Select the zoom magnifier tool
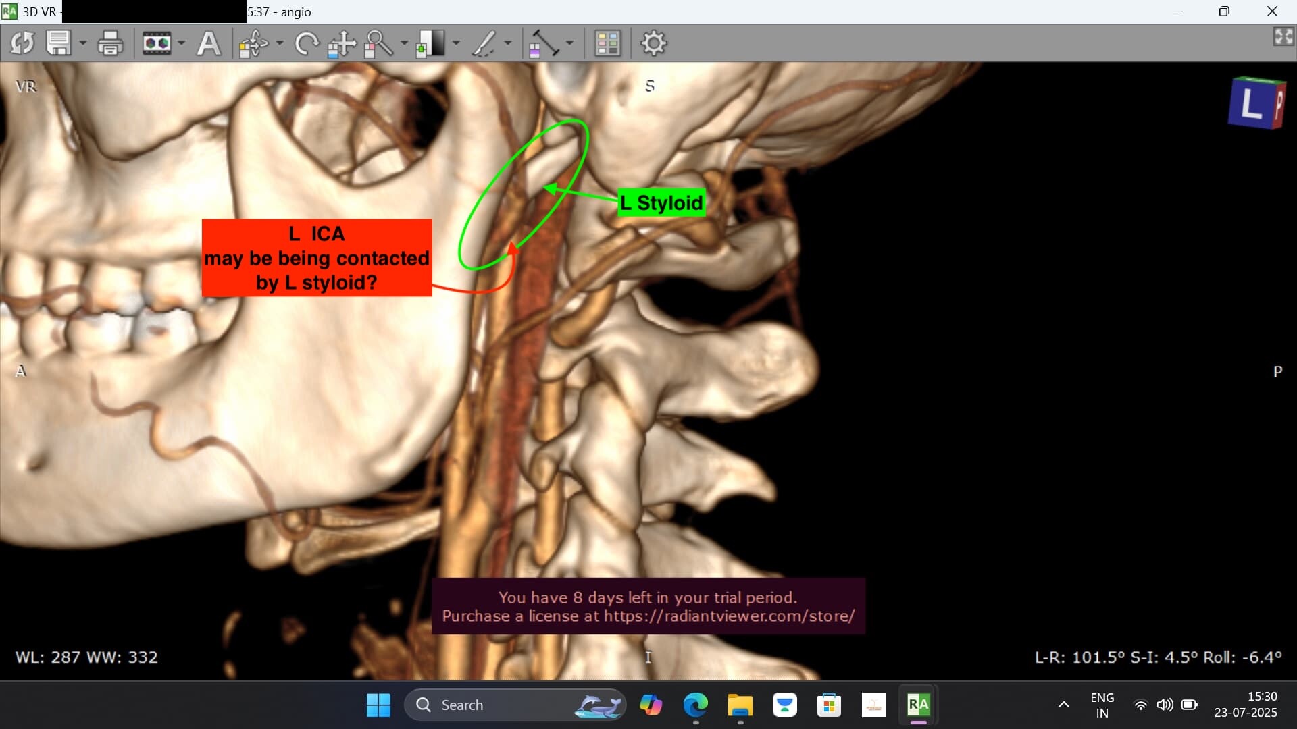Viewport: 1297px width, 729px height. [x=378, y=44]
